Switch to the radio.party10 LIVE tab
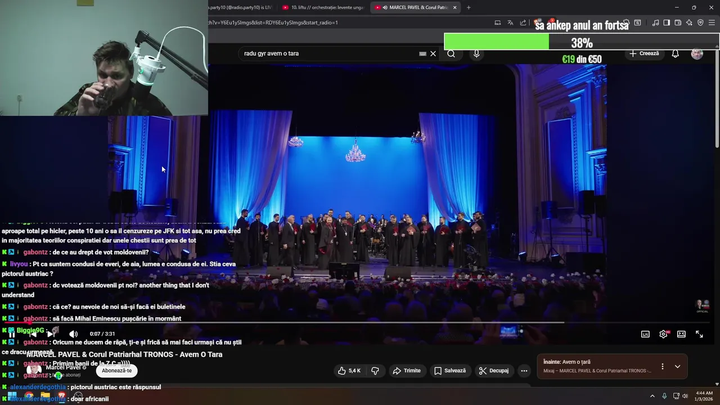The image size is (720, 405). (x=242, y=7)
